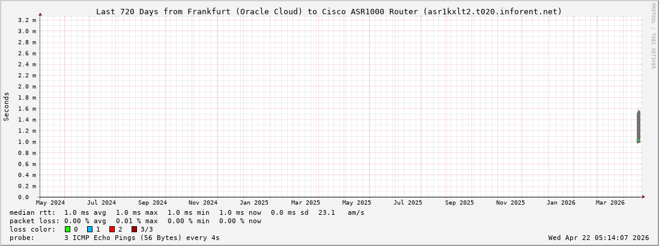Click the Seconds y-axis label
Image resolution: width=659 pixels, height=246 pixels.
(7, 106)
